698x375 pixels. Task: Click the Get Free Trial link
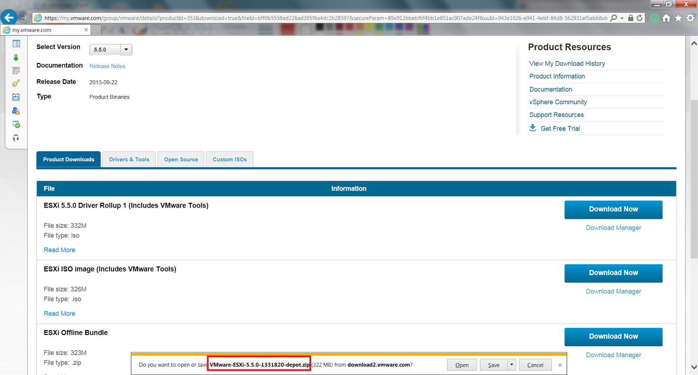[x=560, y=129]
